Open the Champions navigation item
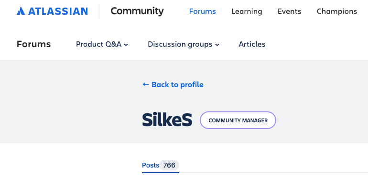The width and height of the screenshot is (368, 188). pos(337,11)
